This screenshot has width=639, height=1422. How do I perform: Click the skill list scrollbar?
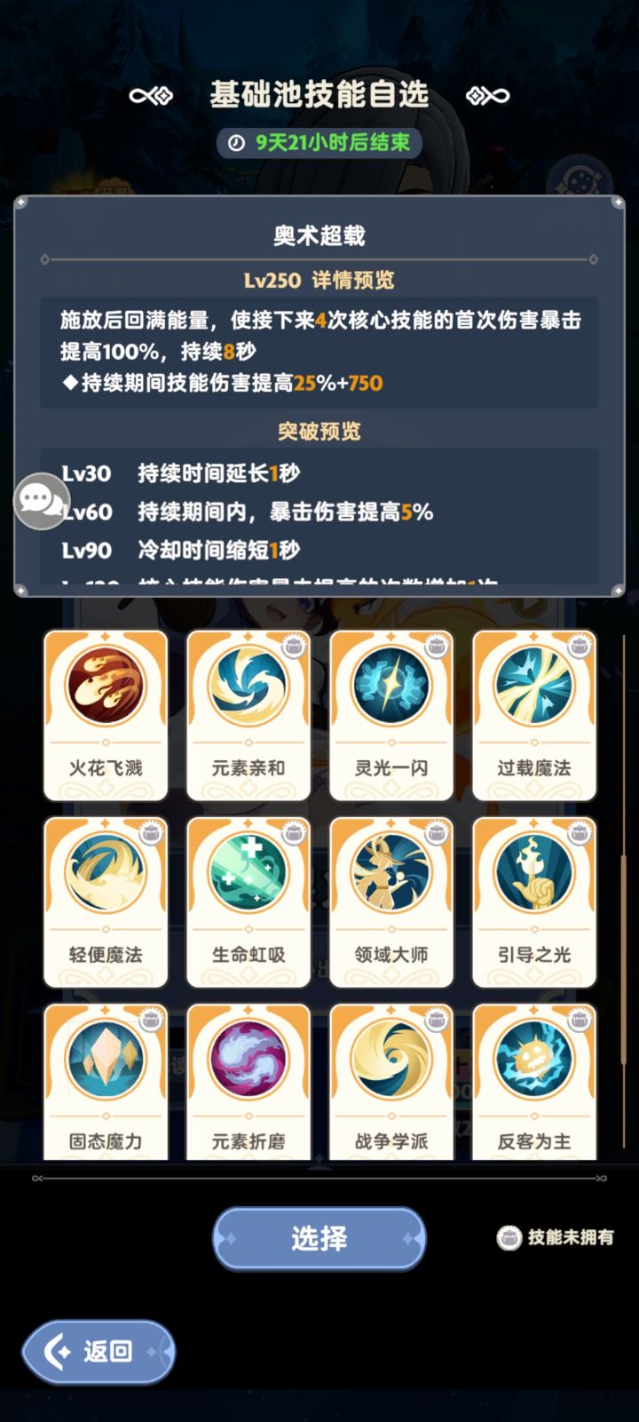pyautogui.click(x=624, y=897)
